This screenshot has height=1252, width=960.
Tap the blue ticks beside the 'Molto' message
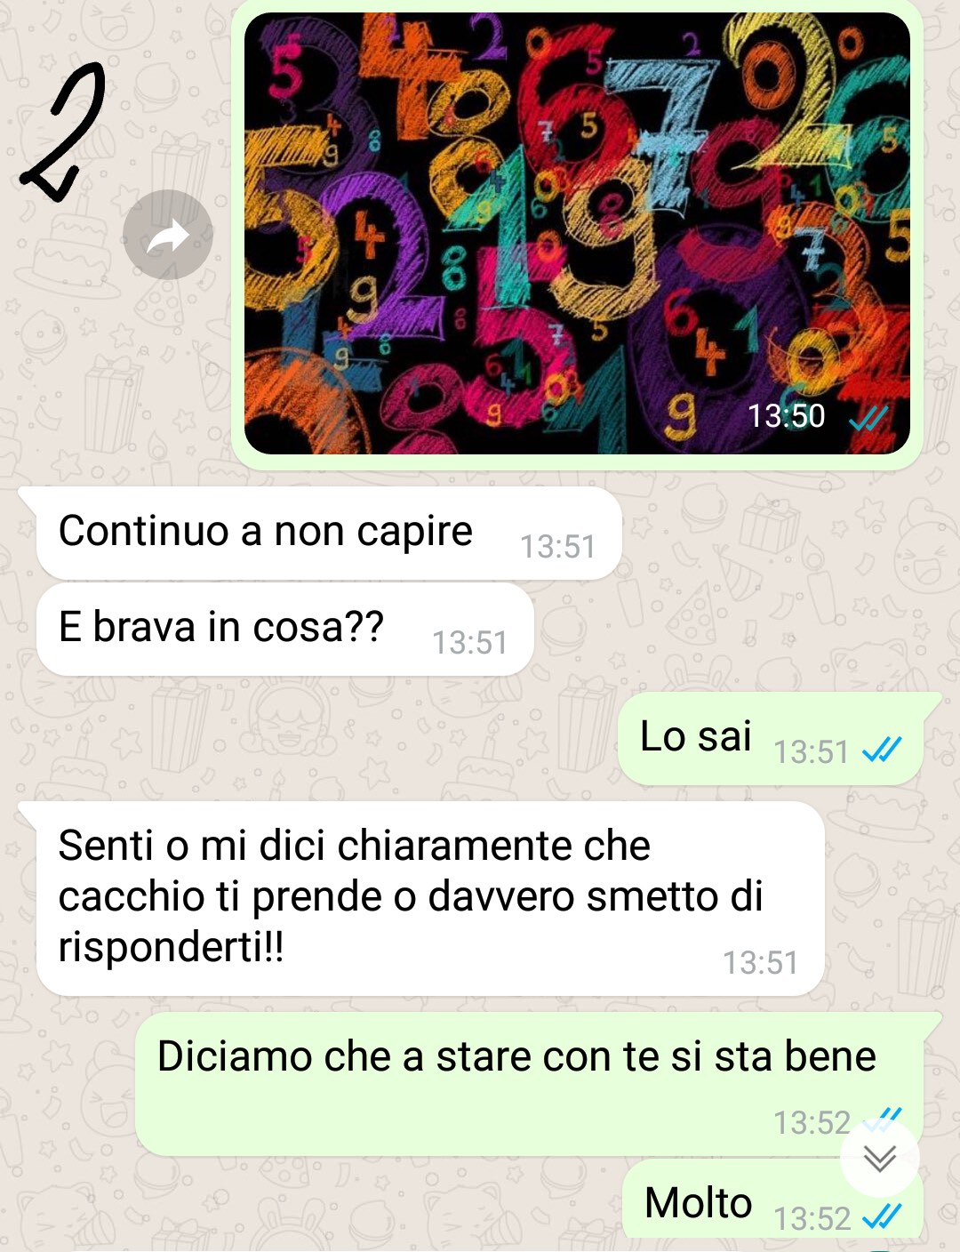882,1216
